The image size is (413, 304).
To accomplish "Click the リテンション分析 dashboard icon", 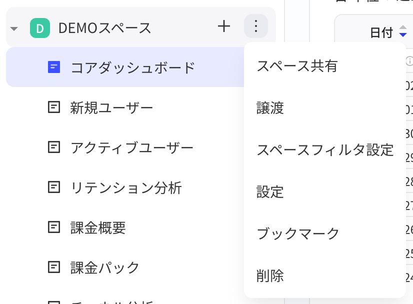I will 54,187.
